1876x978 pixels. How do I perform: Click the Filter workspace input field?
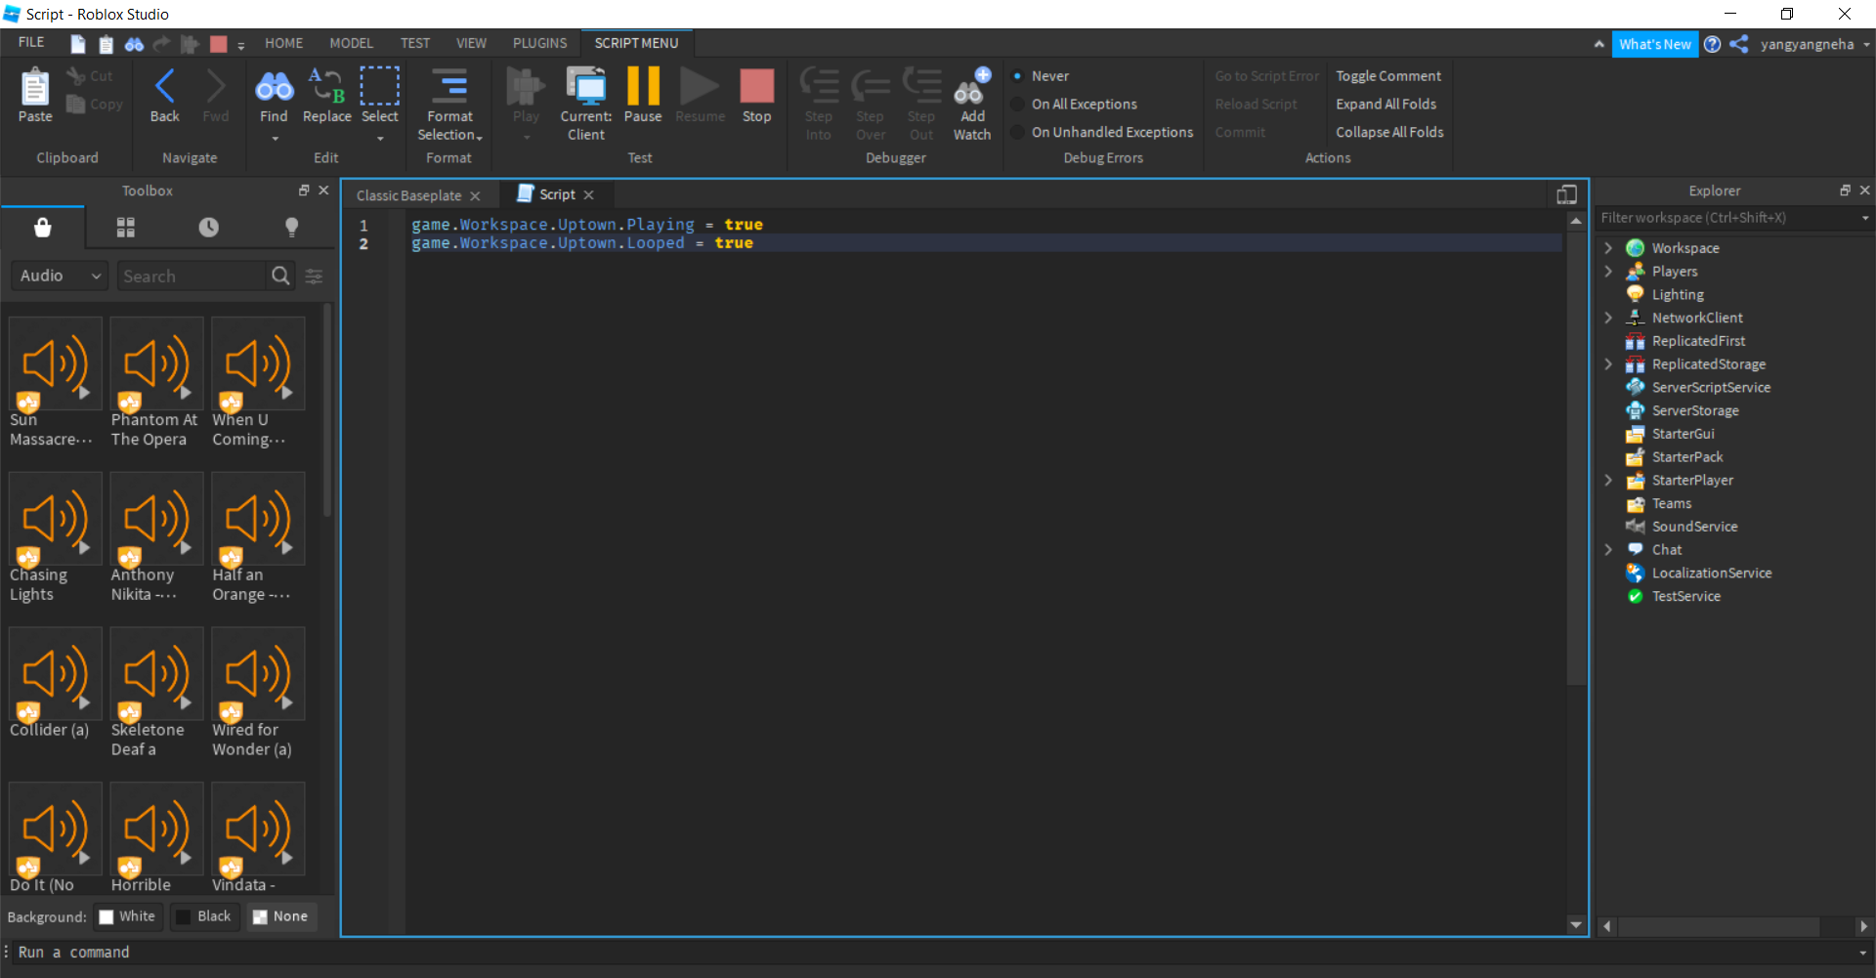coord(1725,218)
